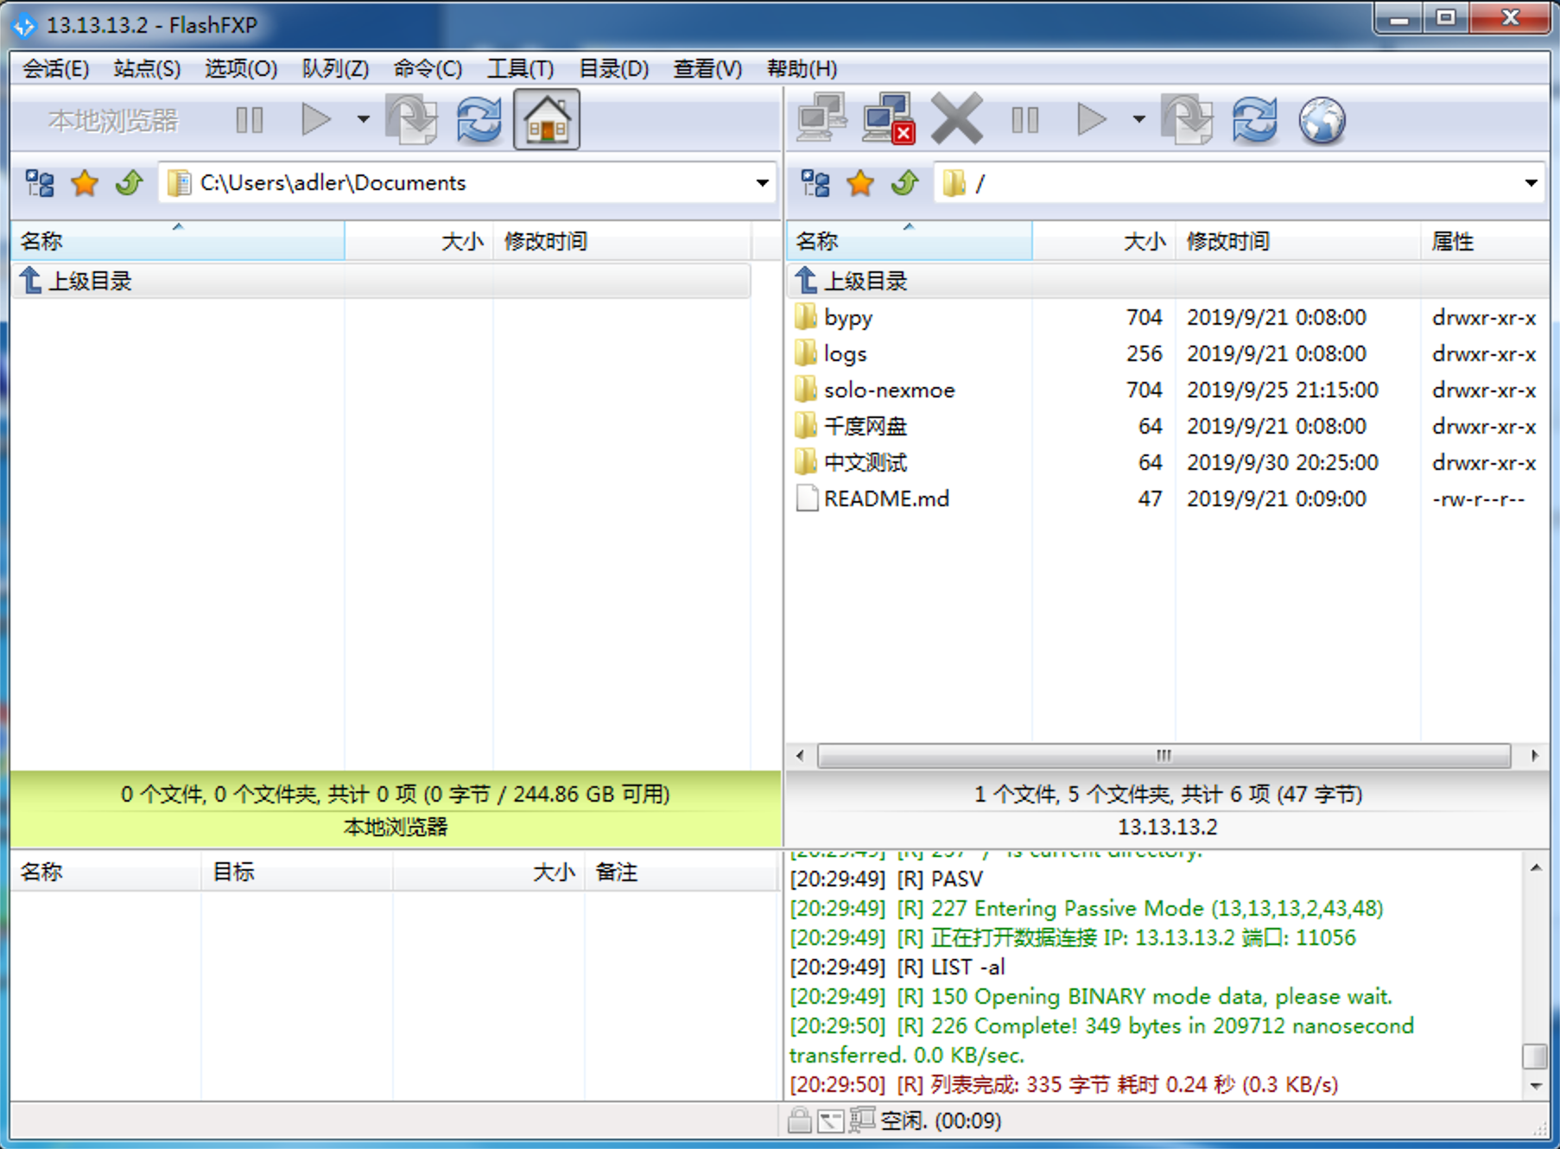Screen dimensions: 1560x1149
Task: Click left pane go-up green arrow
Action: [x=130, y=183]
